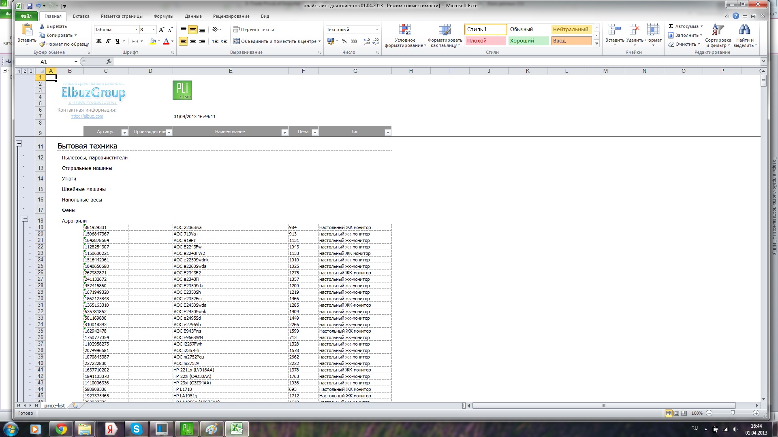778x437 pixels.
Task: Click Автосумма button
Action: pyautogui.click(x=686, y=26)
